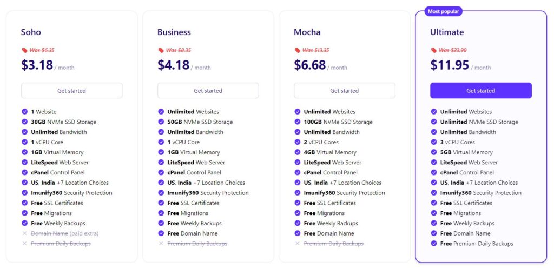Screen dimensions: 554x269
Task: Click the red price tag icon under Soho
Action: (24, 50)
